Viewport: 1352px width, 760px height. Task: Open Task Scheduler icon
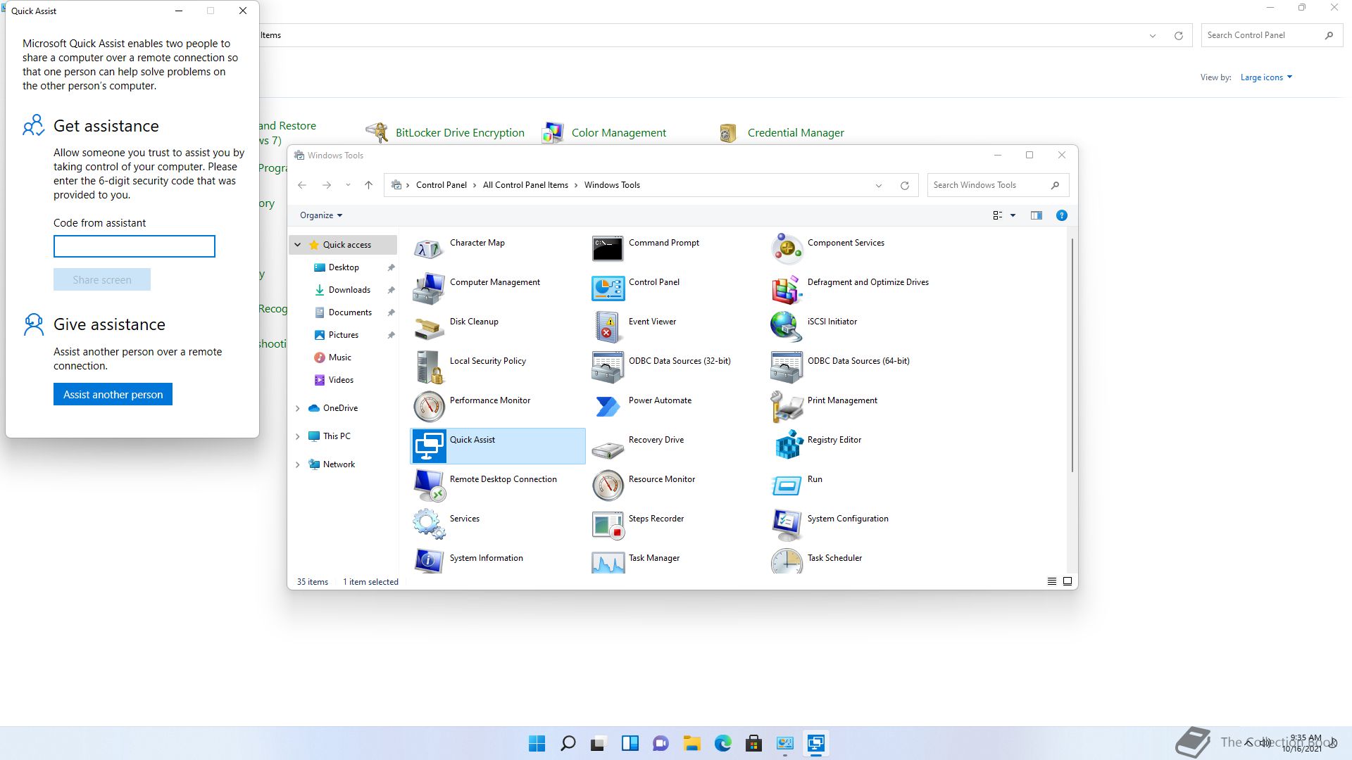click(x=786, y=561)
